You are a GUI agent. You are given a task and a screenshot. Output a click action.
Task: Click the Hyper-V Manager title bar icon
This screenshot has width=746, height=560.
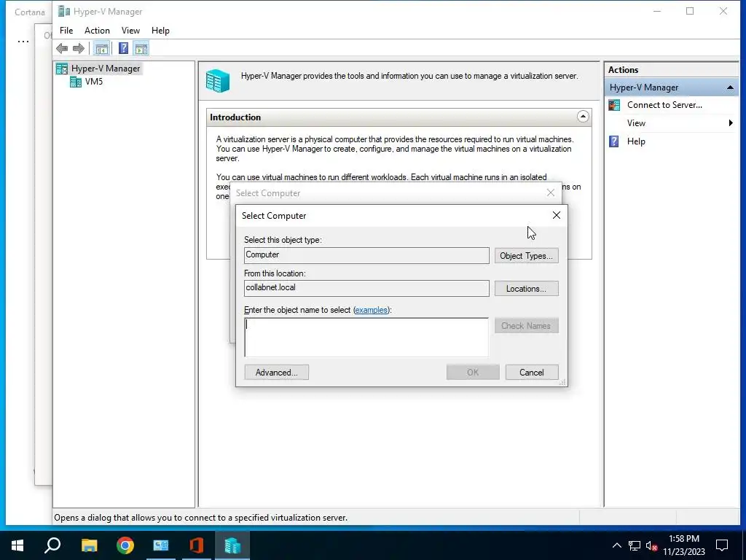(64, 12)
